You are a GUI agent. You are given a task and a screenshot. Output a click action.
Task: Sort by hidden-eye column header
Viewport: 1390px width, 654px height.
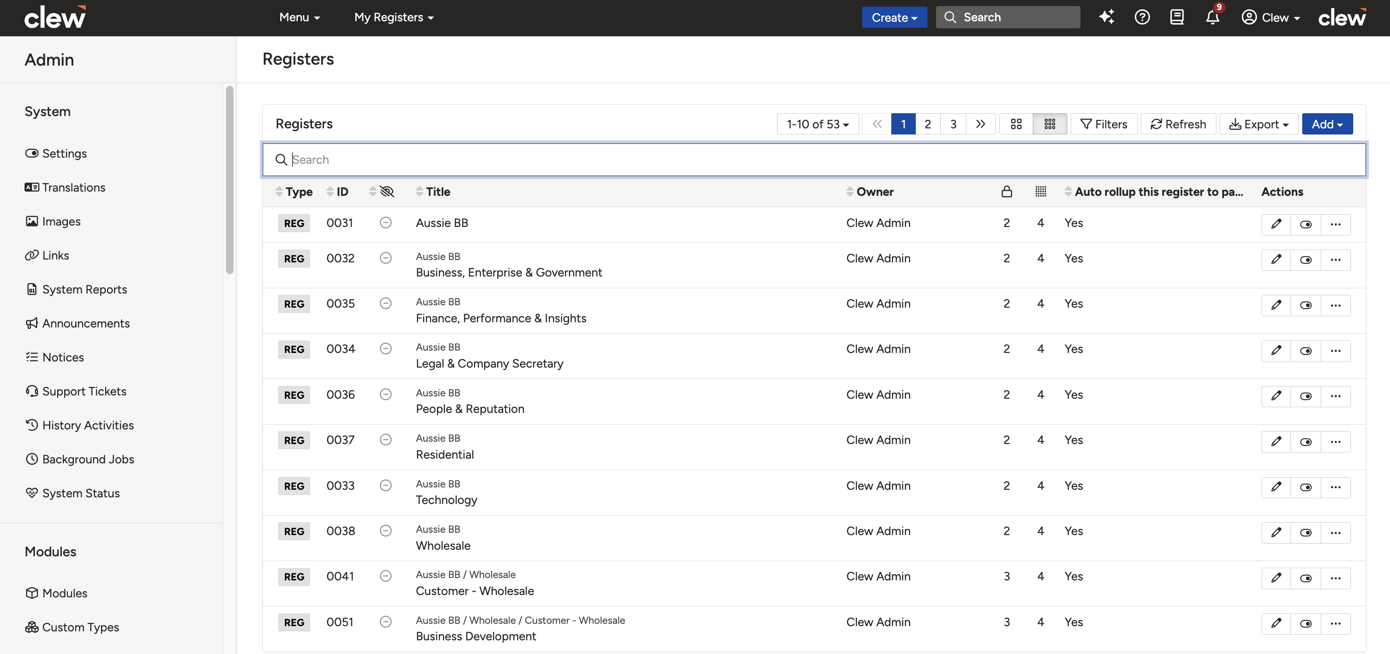(x=382, y=192)
